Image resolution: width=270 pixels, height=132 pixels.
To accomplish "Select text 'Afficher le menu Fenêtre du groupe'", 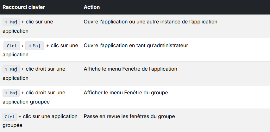I will (126, 92).
